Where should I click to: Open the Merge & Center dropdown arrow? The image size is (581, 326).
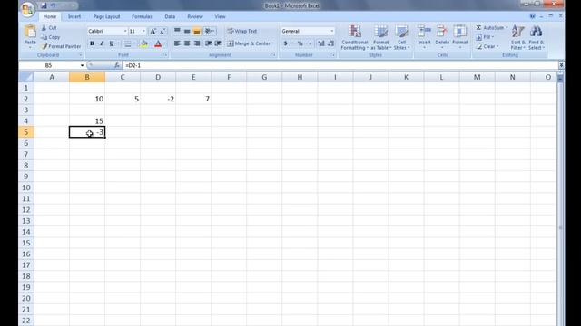(x=273, y=43)
